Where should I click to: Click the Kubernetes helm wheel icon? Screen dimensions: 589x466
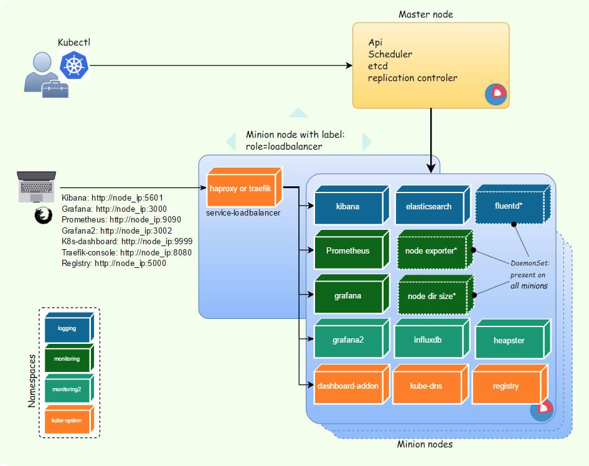pos(74,65)
